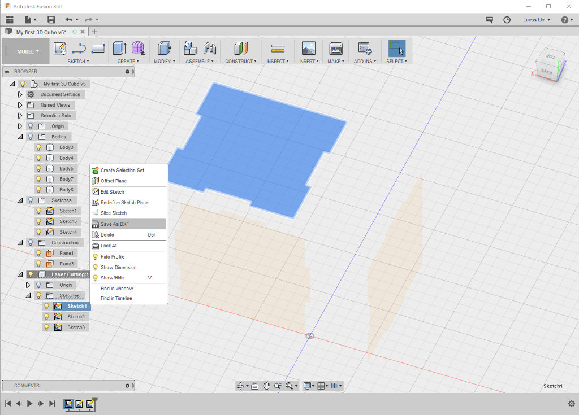Collapse the Construction folder

[20, 243]
